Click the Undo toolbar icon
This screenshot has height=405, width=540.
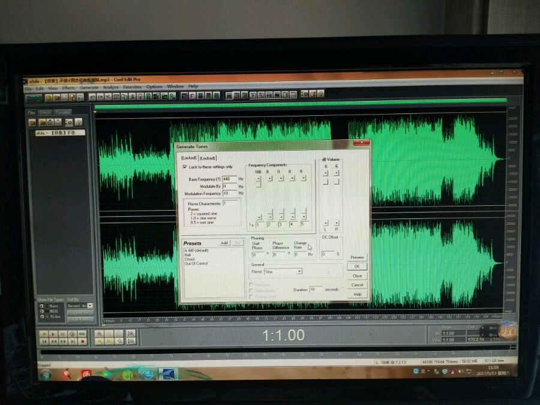tap(92, 97)
